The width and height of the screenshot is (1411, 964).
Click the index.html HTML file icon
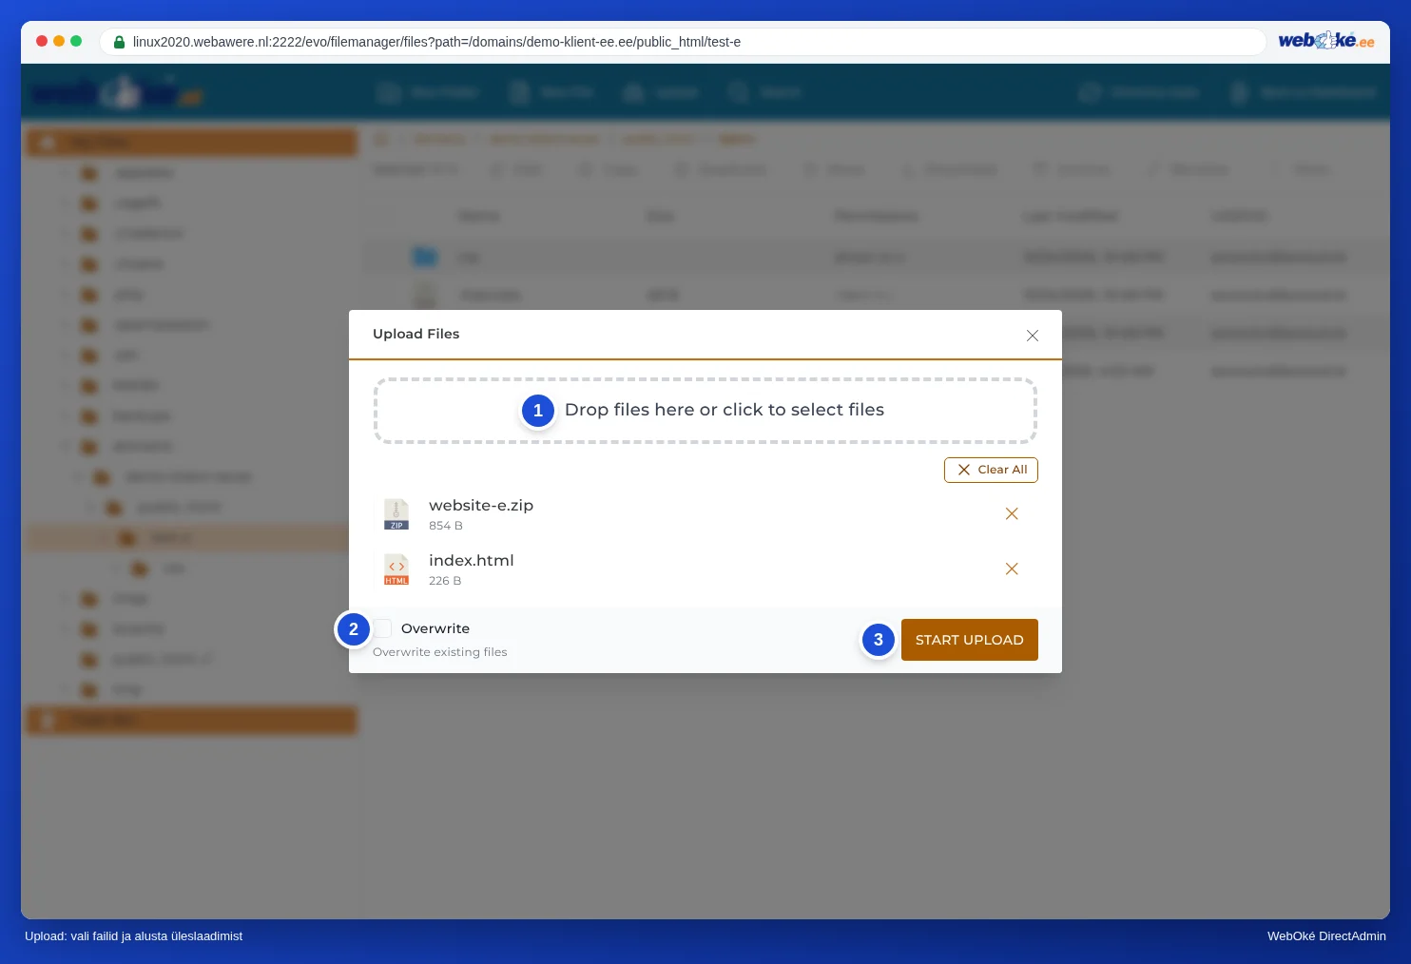pyautogui.click(x=396, y=569)
